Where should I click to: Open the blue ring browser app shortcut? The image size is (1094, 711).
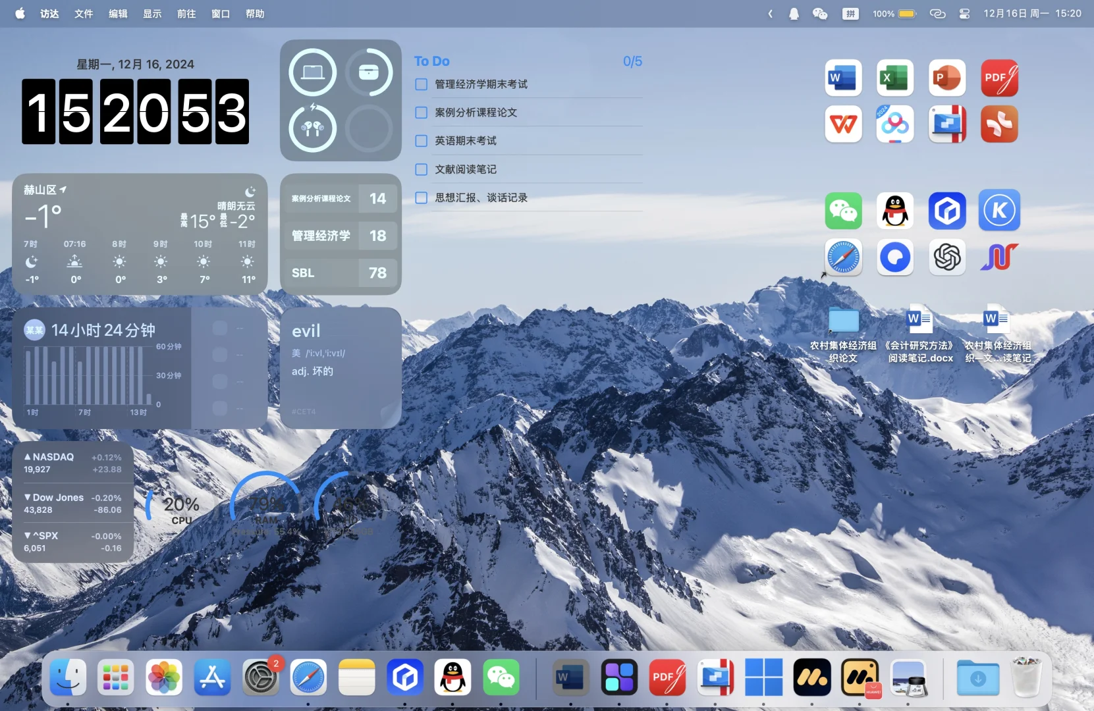(x=895, y=257)
